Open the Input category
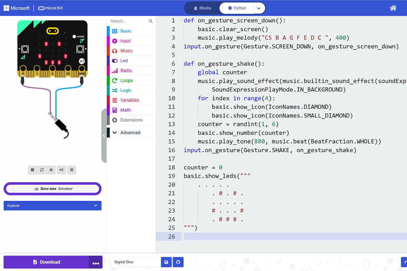 click(x=131, y=41)
